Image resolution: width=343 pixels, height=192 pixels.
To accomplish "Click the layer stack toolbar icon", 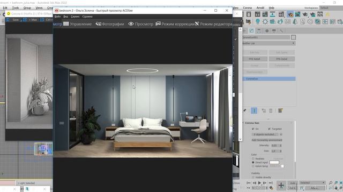I will [249, 14].
